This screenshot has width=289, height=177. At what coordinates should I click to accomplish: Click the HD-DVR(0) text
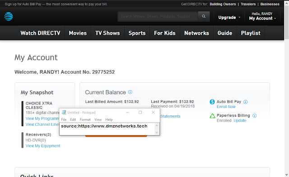point(36,140)
